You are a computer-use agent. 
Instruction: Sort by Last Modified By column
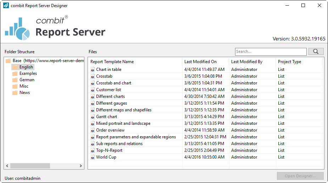point(247,62)
